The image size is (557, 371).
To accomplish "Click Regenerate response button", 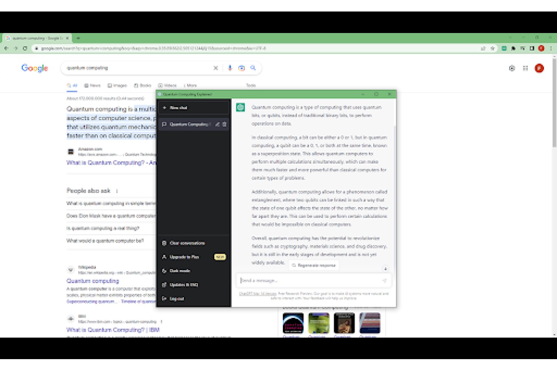I will (x=314, y=265).
